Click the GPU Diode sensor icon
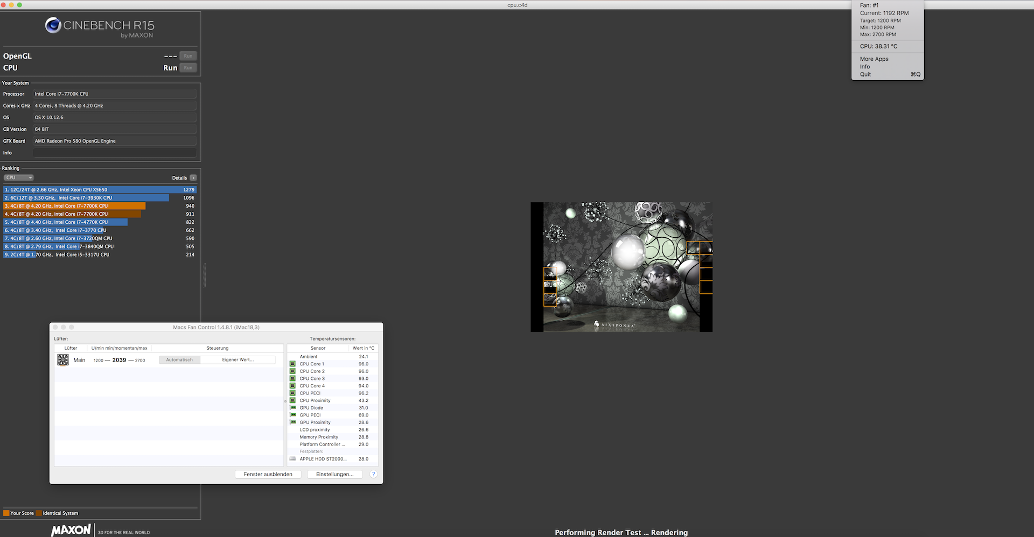The width and height of the screenshot is (1034, 537). coord(292,408)
